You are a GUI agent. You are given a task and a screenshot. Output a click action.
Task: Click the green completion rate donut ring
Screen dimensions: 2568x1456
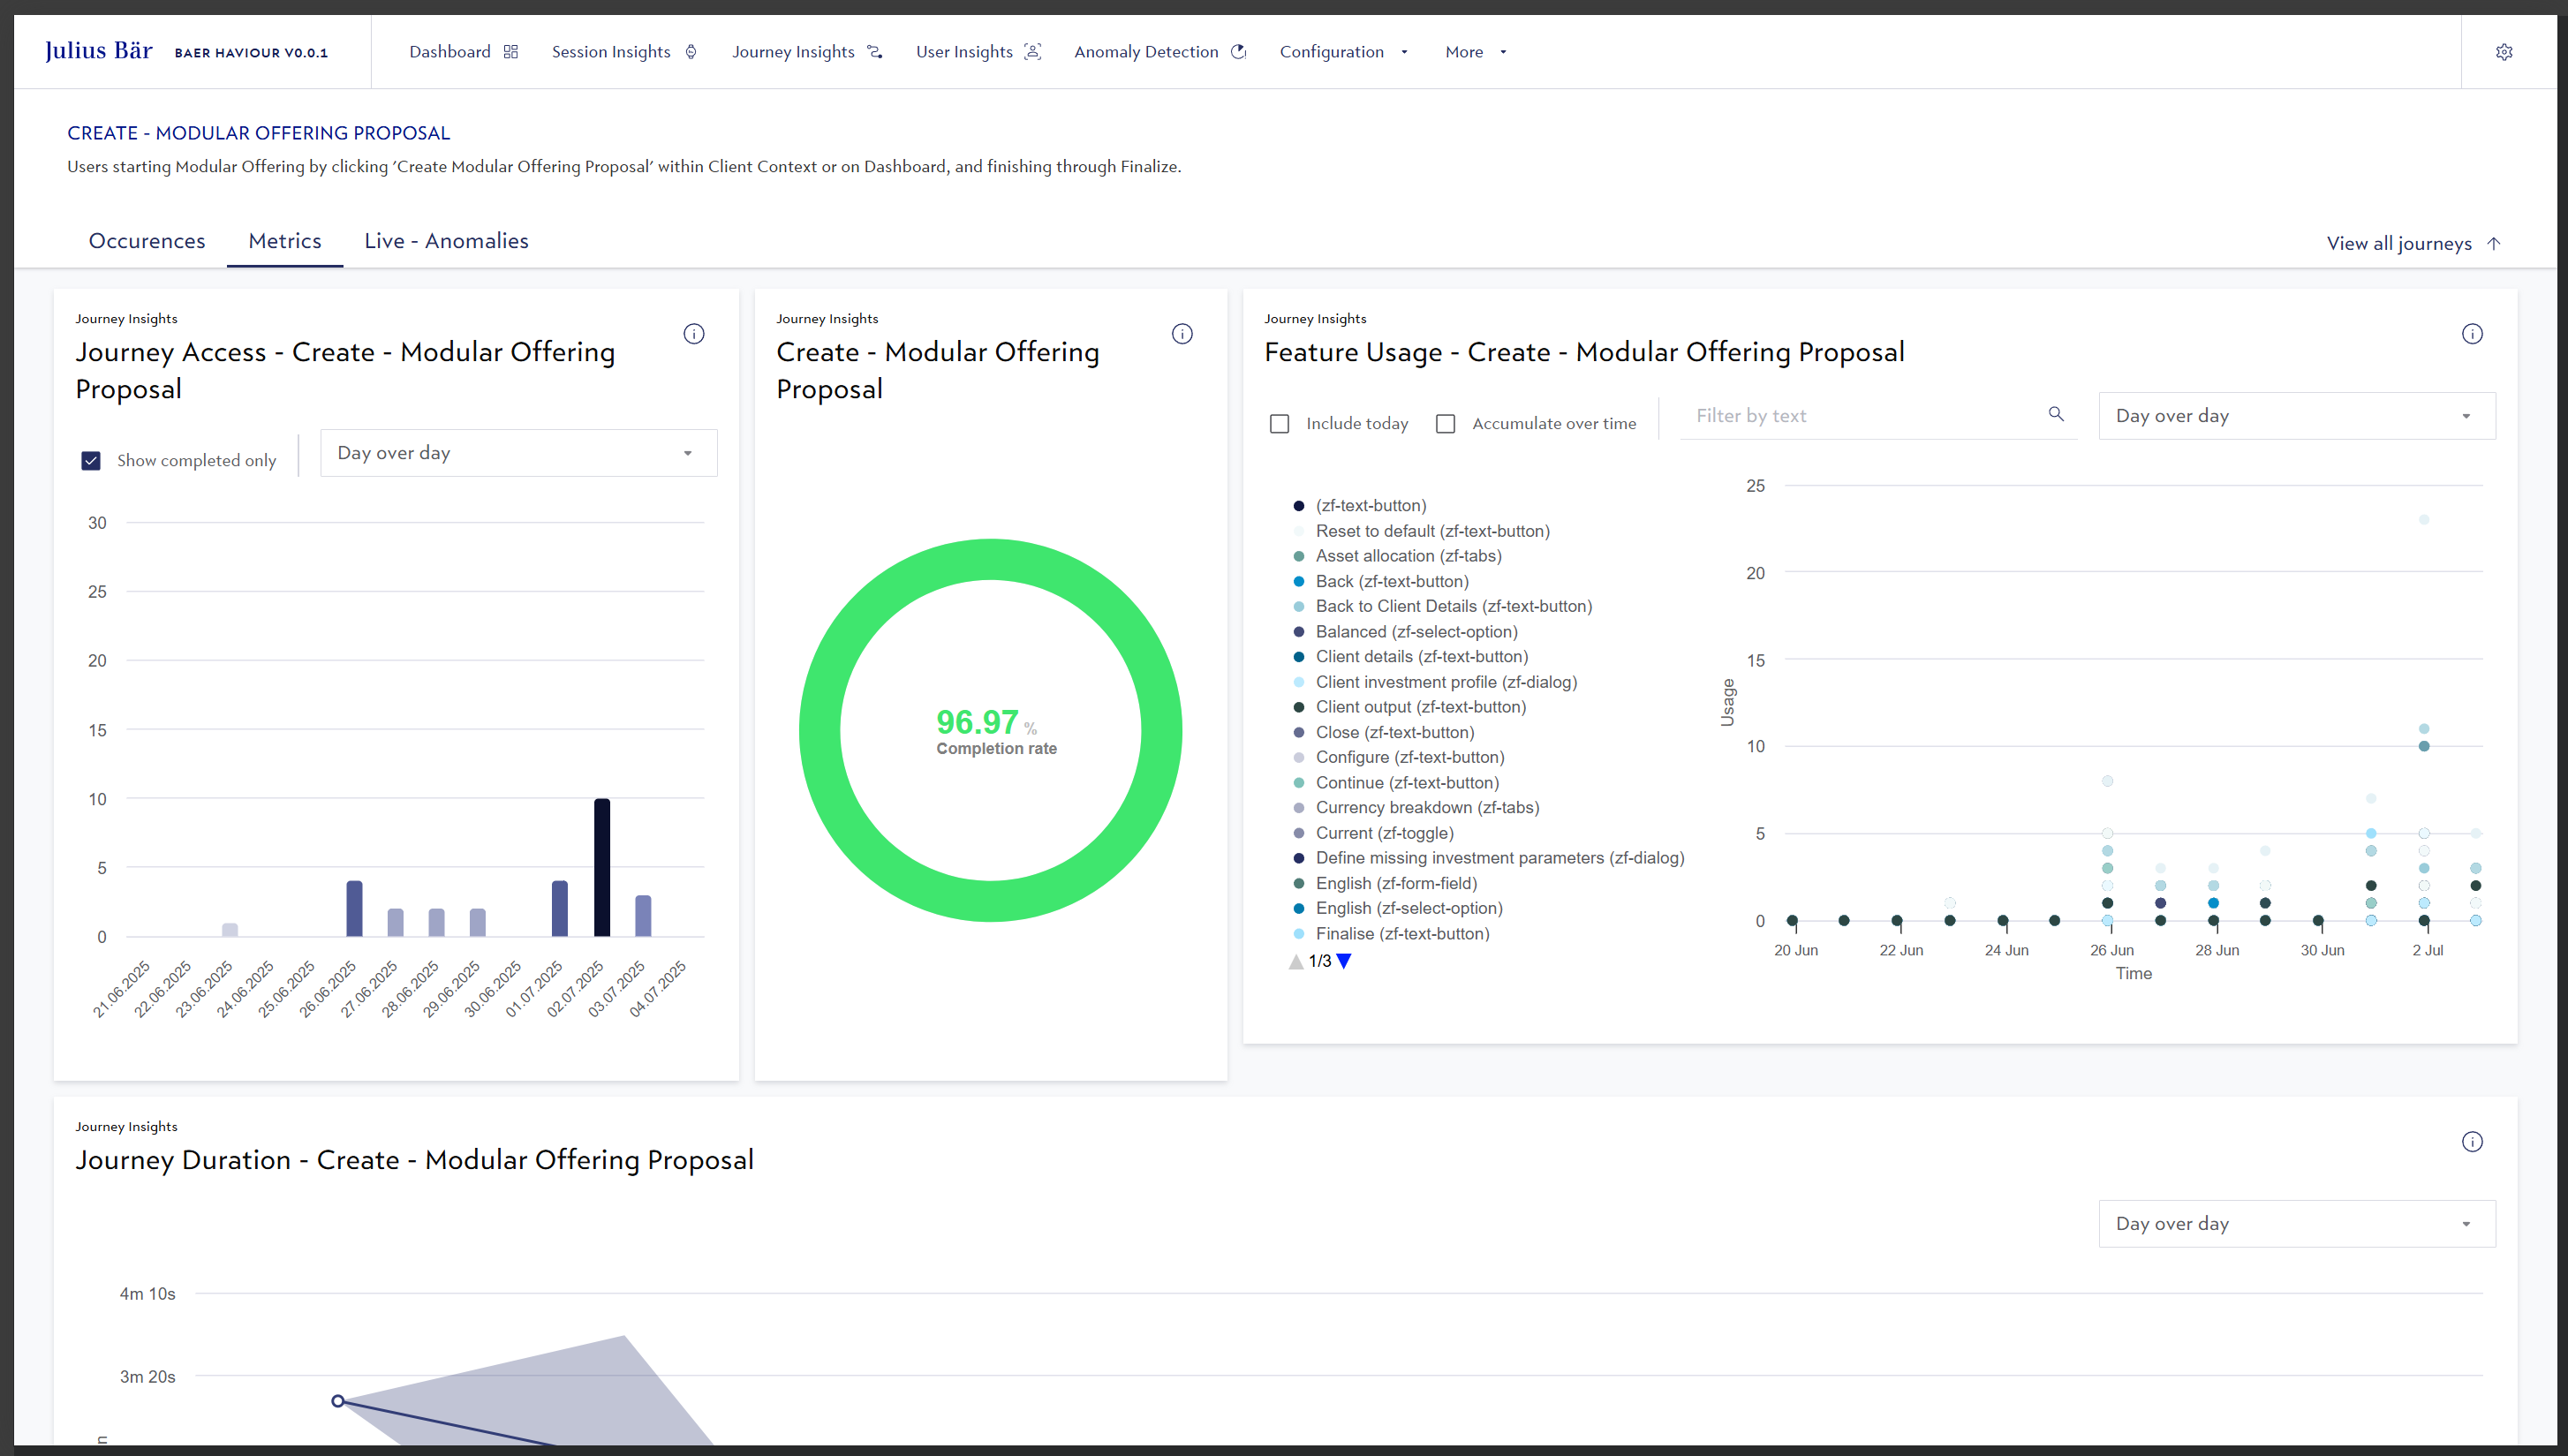pos(991,559)
